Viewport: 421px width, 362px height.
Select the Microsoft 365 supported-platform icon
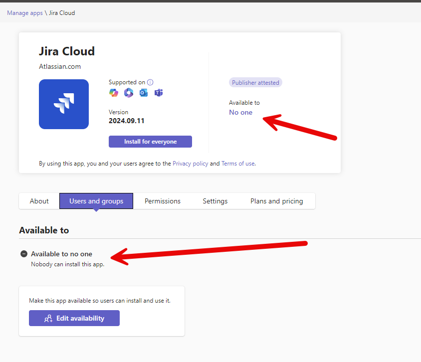tap(129, 93)
